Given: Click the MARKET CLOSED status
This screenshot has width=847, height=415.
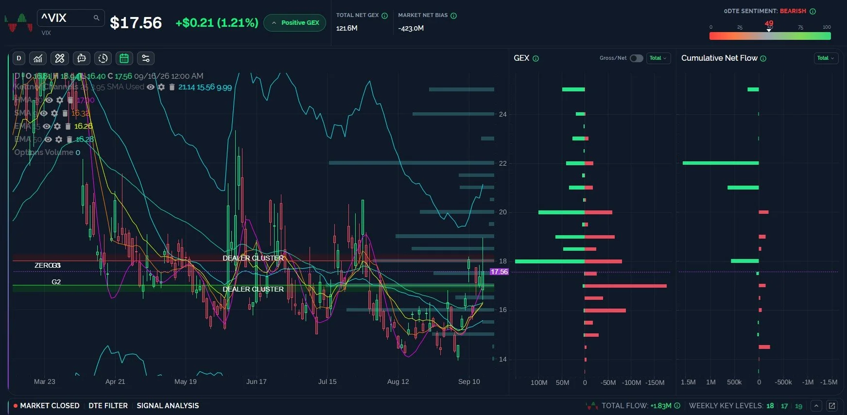Looking at the screenshot, I should point(47,406).
